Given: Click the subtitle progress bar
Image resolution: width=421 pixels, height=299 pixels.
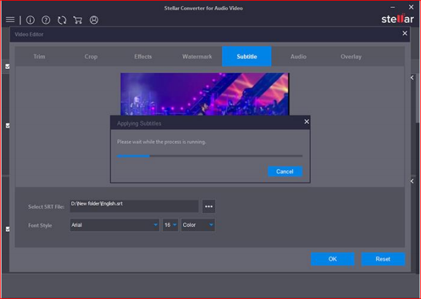Looking at the screenshot, I should 210,156.
